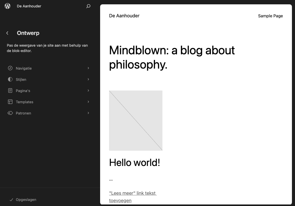Expand the Templates section chevron
The height and width of the screenshot is (206, 295).
pyautogui.click(x=88, y=102)
